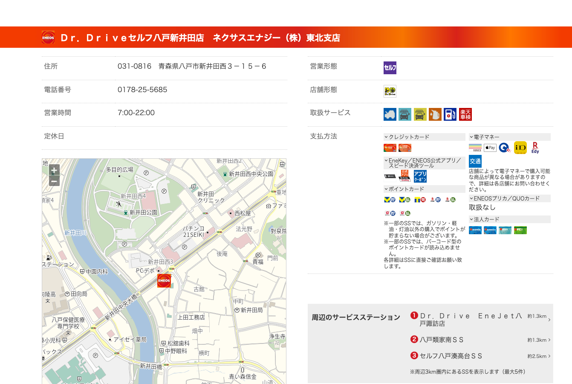Click the blue BUSINESS corporate card icon
Image resolution: width=572 pixels, height=384 pixels.
pos(475,230)
